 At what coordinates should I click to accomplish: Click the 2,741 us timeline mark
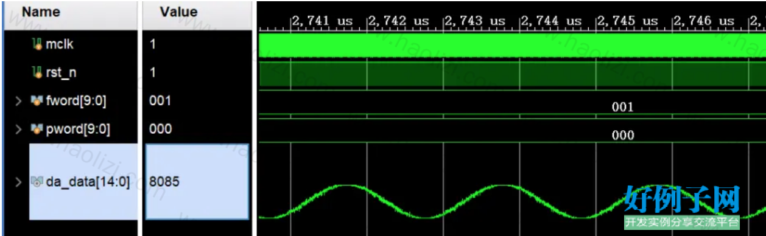(x=322, y=21)
